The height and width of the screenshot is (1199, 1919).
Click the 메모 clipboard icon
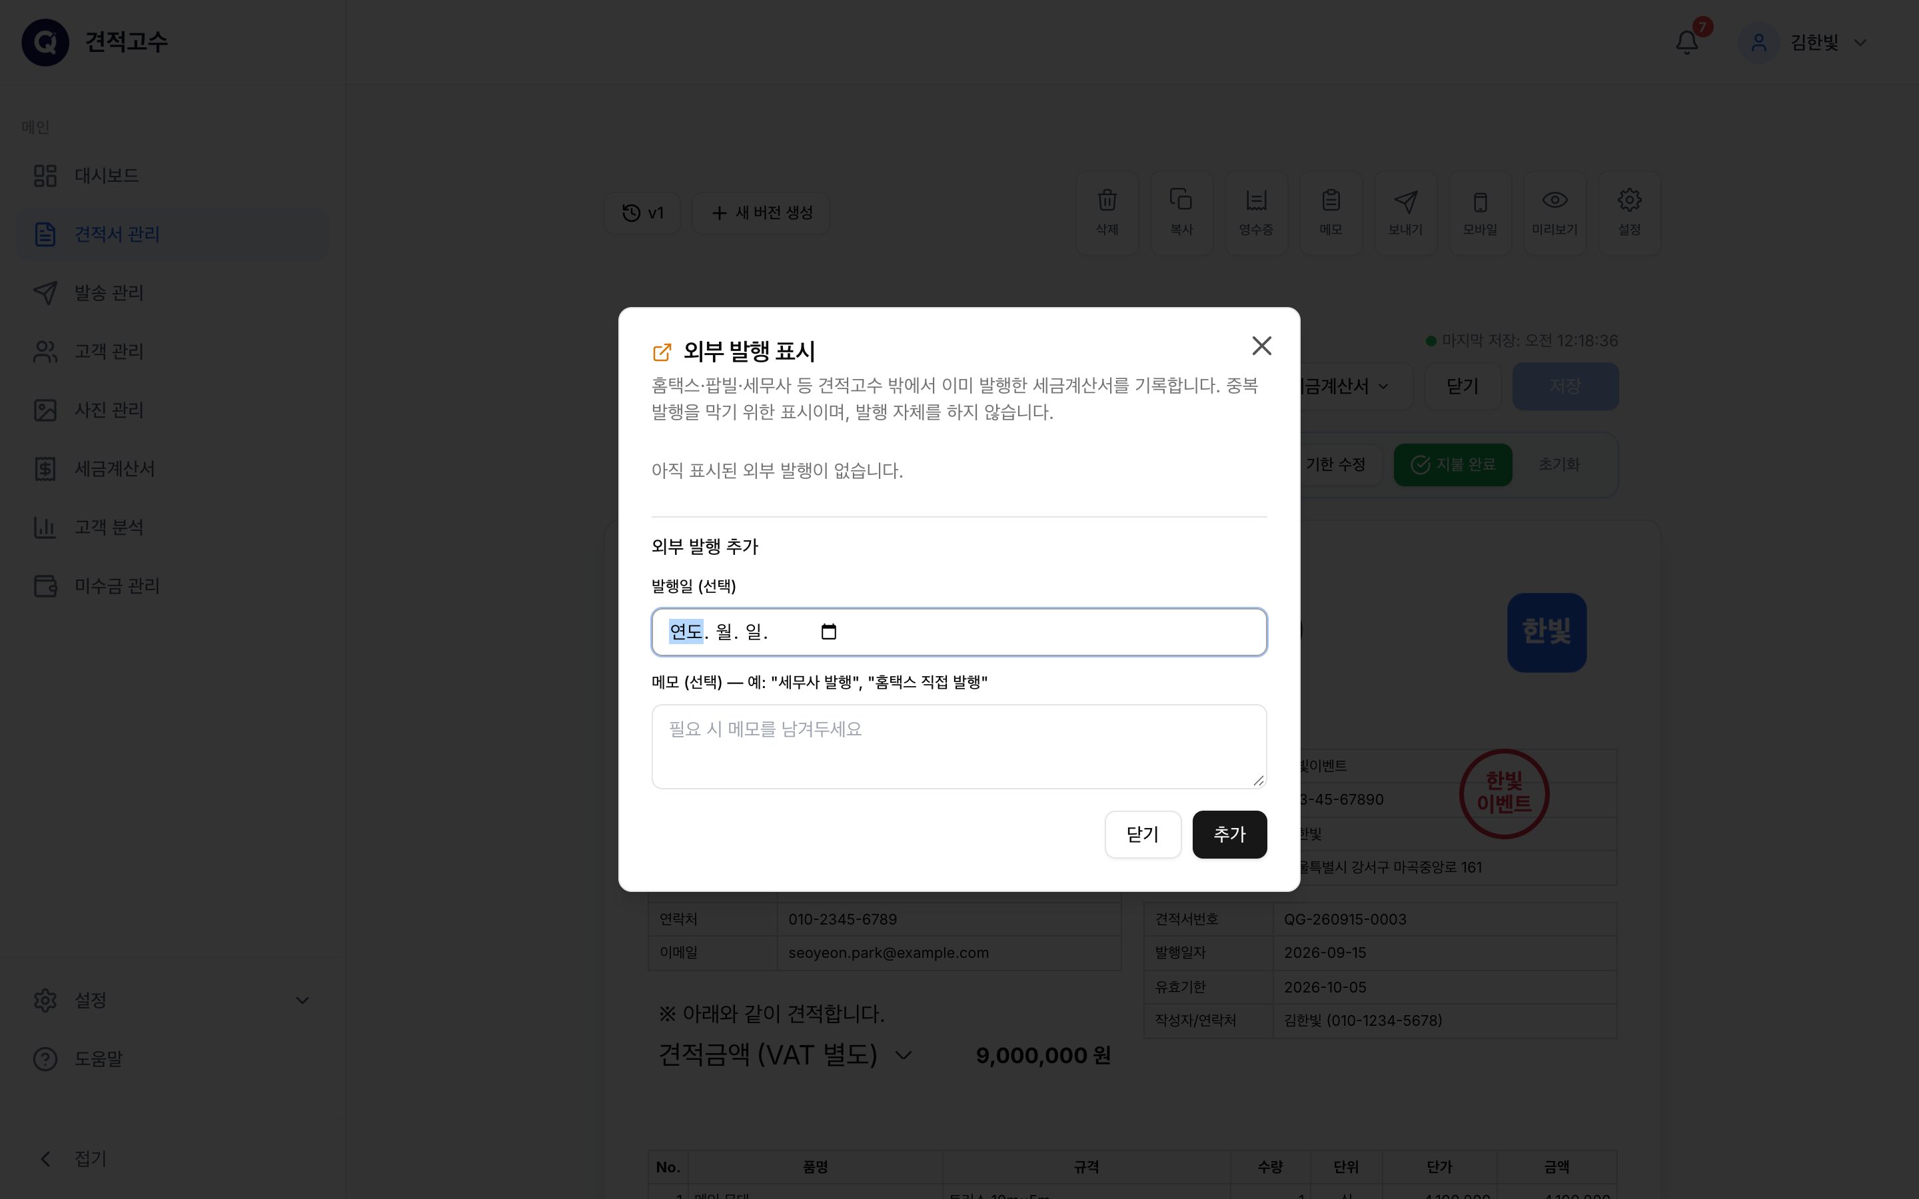click(x=1331, y=200)
